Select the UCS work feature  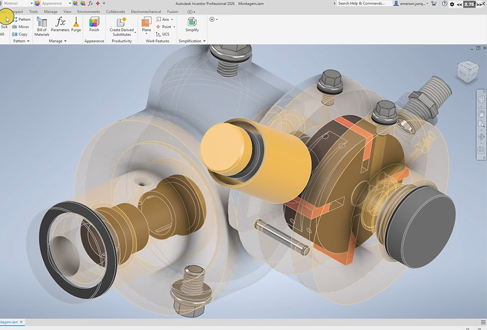pos(162,34)
